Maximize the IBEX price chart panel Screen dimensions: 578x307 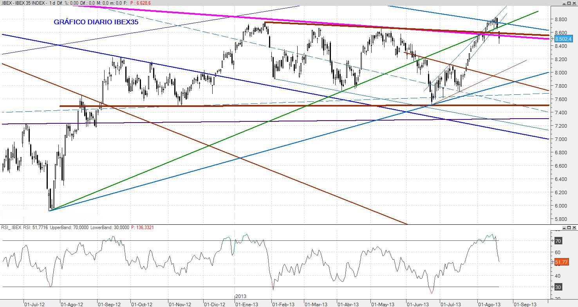(x=569, y=3)
